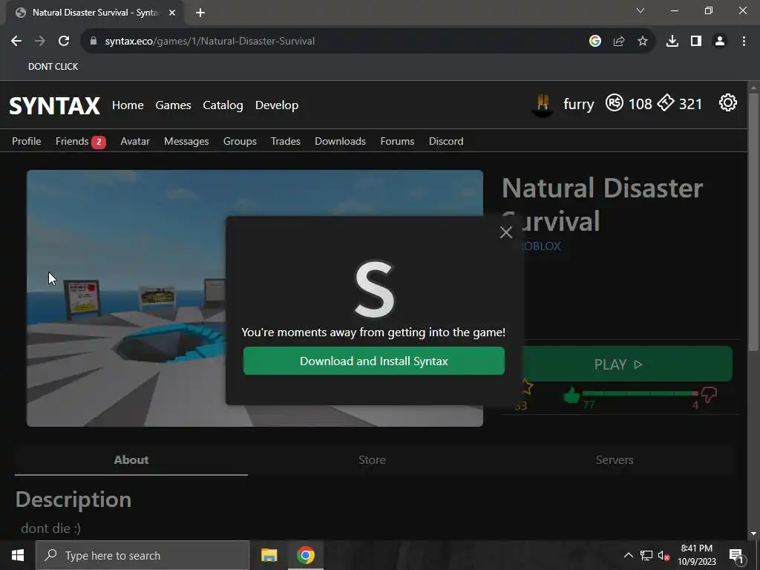This screenshot has width=760, height=570.
Task: Click the network tray icon
Action: click(x=646, y=555)
